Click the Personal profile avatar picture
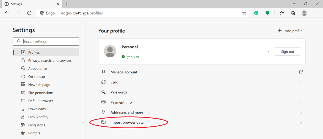Image resolution: width=323 pixels, height=139 pixels. [110, 51]
